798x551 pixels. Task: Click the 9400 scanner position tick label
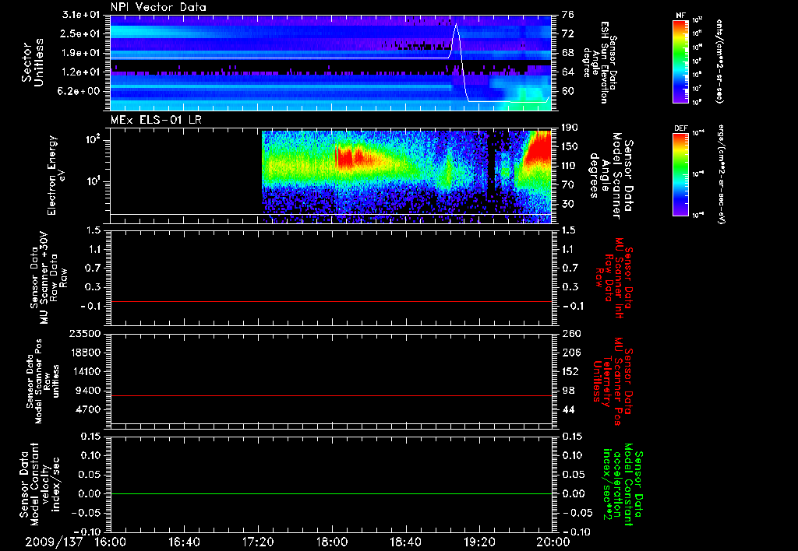tap(88, 391)
